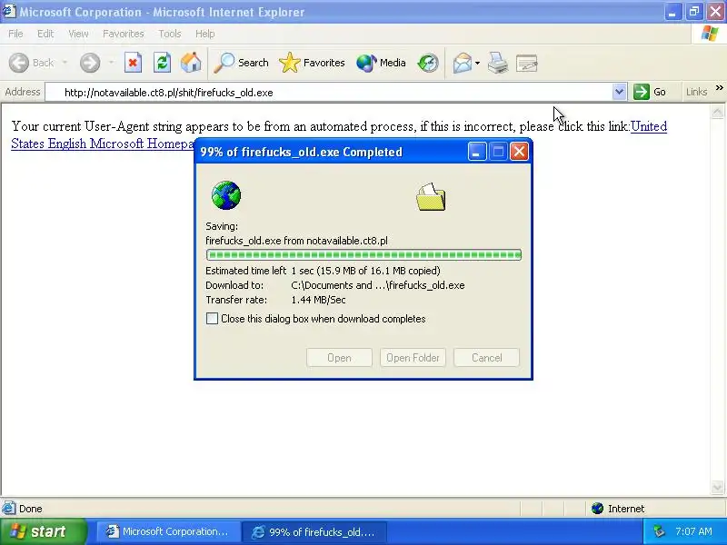Go to the Home page icon

pos(191,63)
